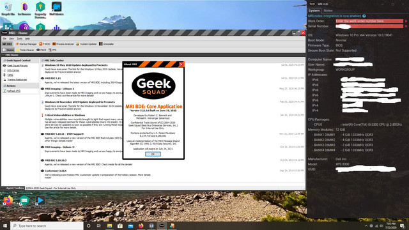Open the teal hexagon desktop shortcut
Screen dimensions: 409x230
coord(24,202)
